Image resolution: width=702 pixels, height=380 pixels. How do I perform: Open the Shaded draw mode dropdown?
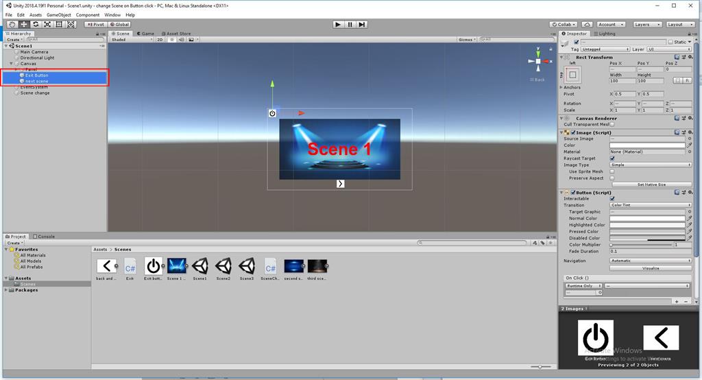[x=132, y=39]
